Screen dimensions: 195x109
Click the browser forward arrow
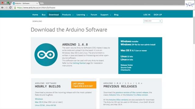coord(6,8)
